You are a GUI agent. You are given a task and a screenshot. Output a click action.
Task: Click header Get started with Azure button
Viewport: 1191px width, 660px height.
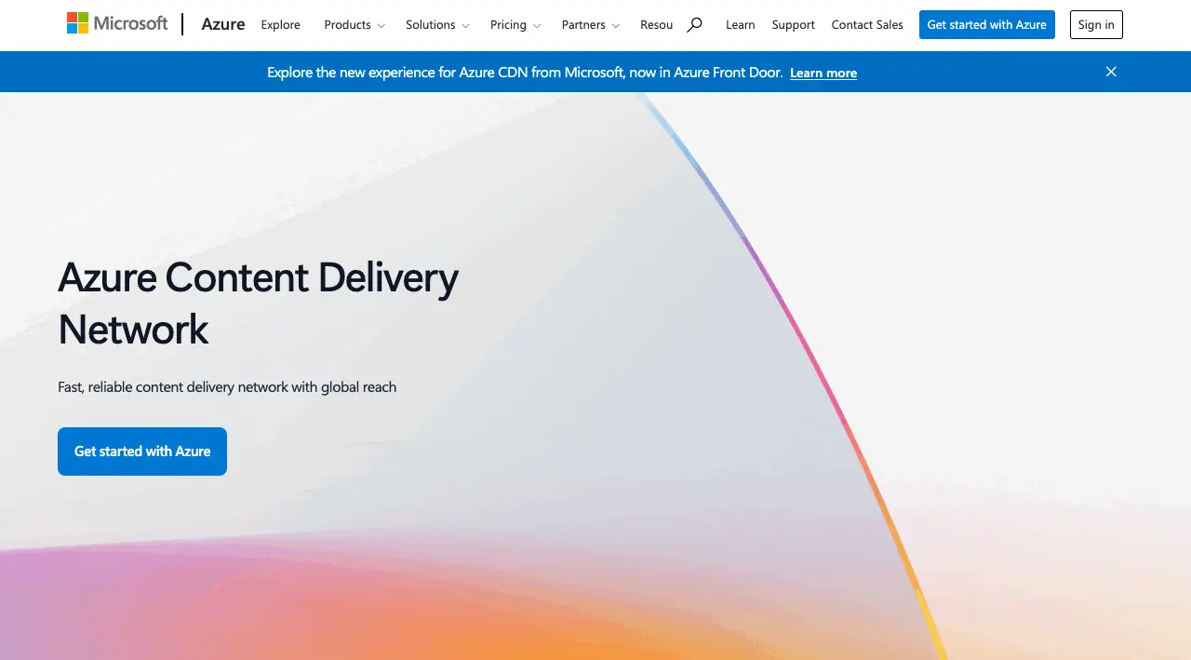point(987,25)
